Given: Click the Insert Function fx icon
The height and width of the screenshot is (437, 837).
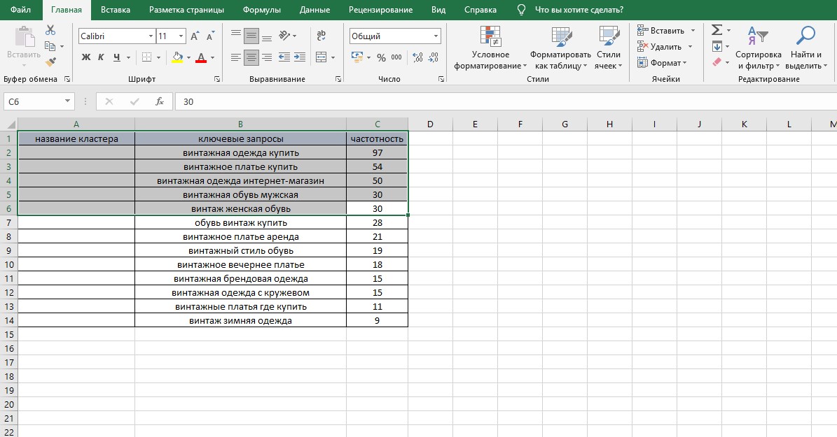Looking at the screenshot, I should tap(159, 101).
